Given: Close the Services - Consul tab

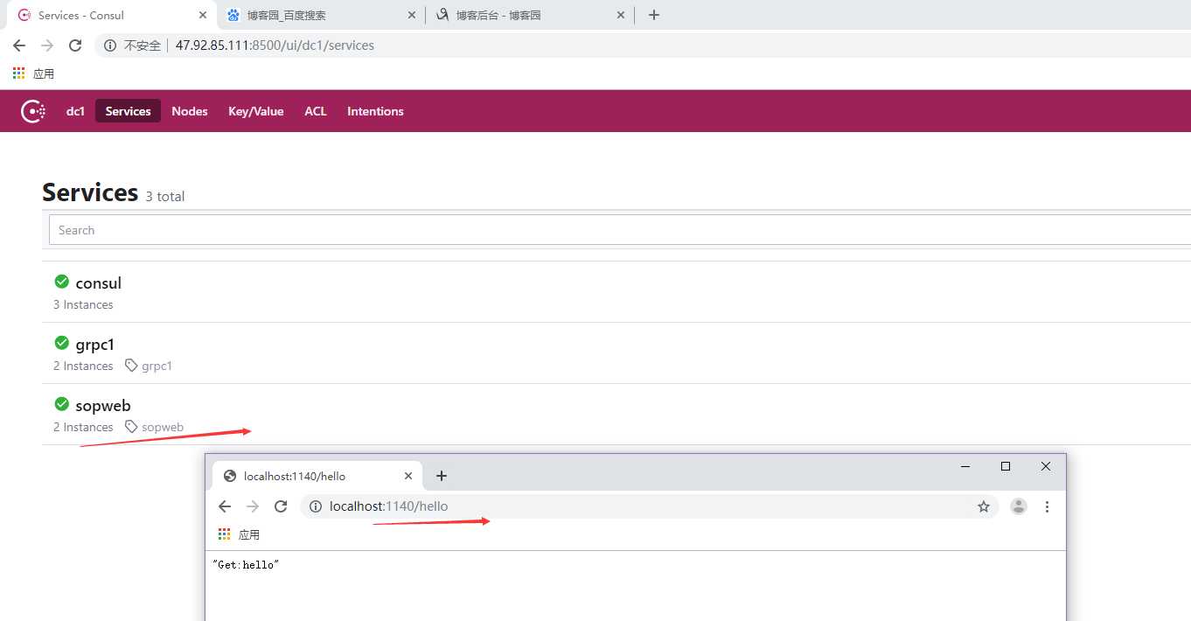Looking at the screenshot, I should coord(202,15).
